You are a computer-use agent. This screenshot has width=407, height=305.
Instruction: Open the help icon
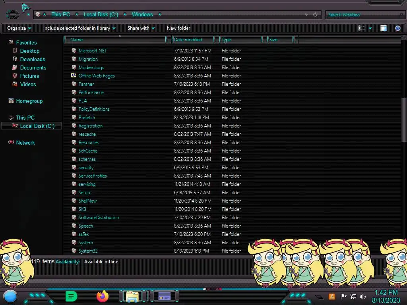pos(397,28)
